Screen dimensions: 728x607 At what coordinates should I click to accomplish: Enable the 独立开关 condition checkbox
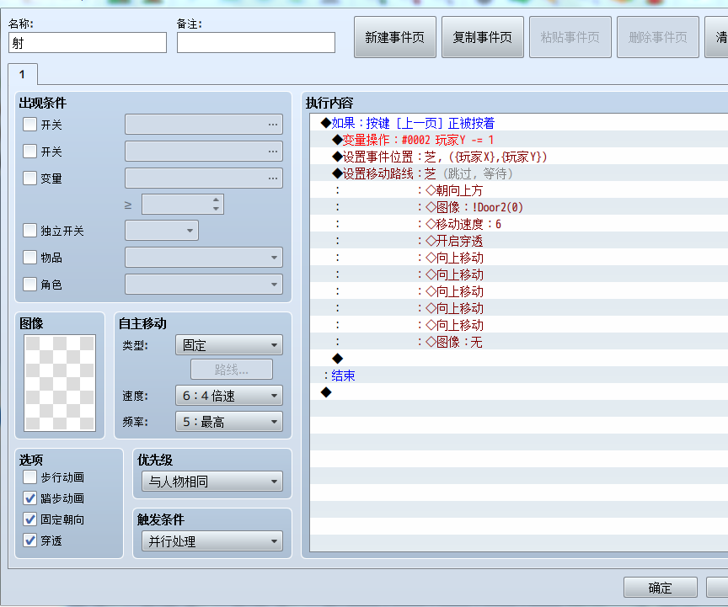30,231
